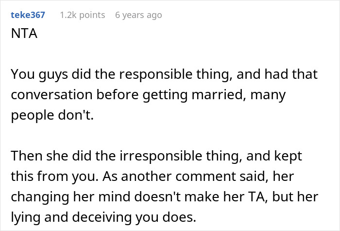Click the line "people don't."
The height and width of the screenshot is (231, 340).
tap(52, 115)
